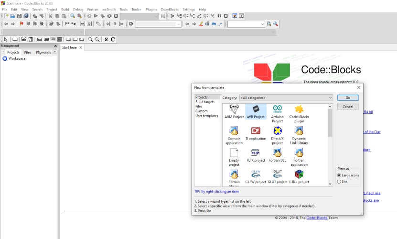The width and height of the screenshot is (397, 239).
Task: Click the template list vertical scrollbar
Action: tap(330, 146)
